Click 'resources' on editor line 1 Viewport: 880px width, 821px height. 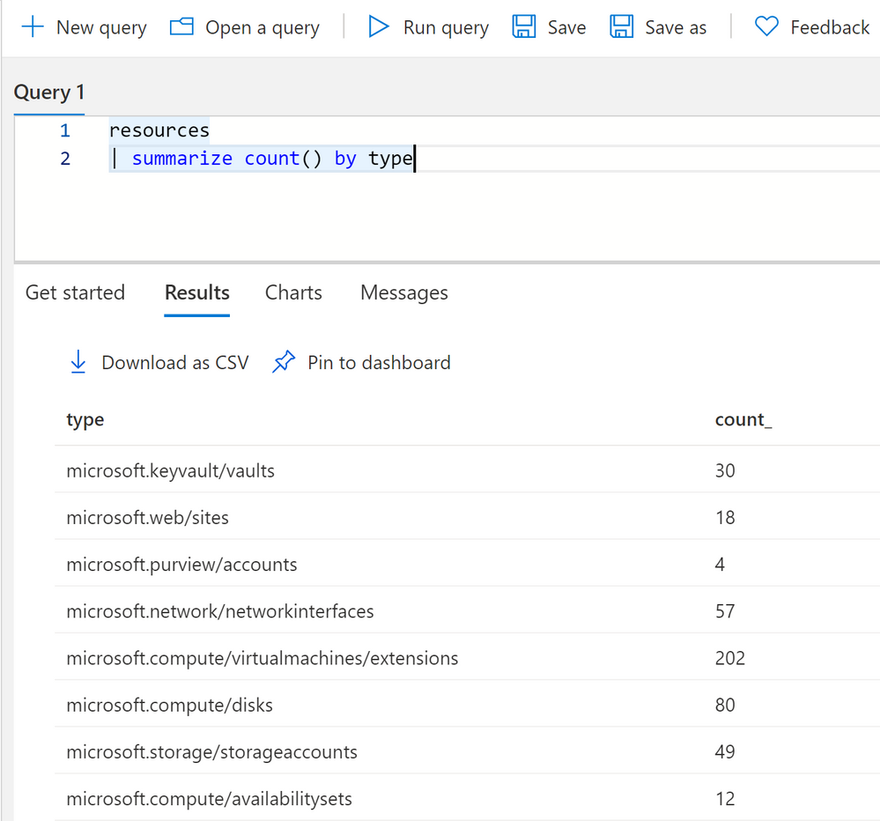[159, 130]
